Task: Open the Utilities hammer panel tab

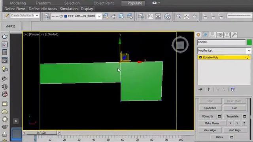Action: pos(234,35)
